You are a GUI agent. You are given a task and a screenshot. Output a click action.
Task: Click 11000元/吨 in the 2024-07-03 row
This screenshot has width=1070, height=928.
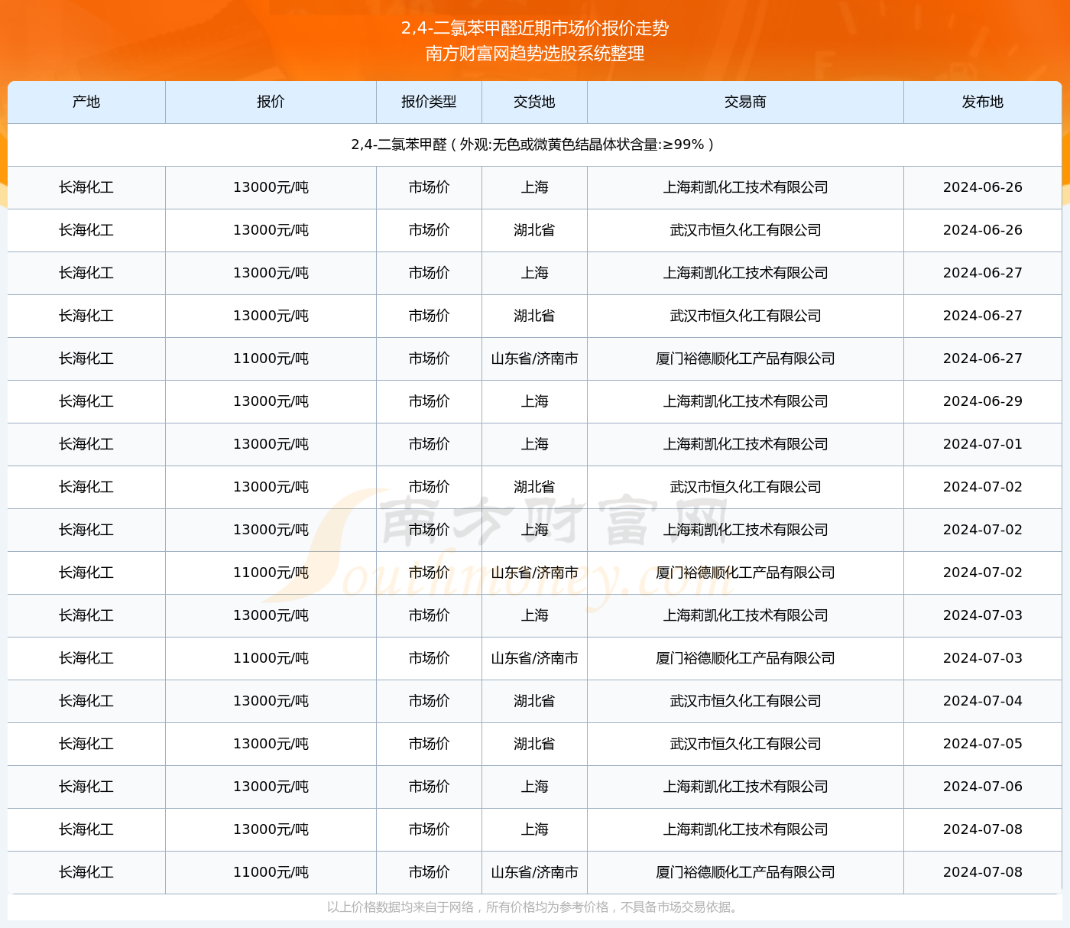tap(271, 658)
